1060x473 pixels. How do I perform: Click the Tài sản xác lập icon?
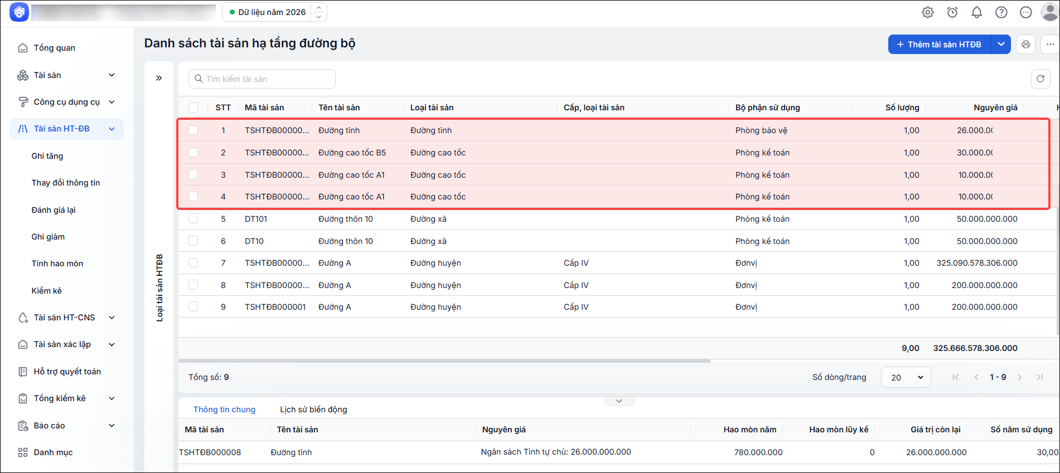pyautogui.click(x=23, y=344)
